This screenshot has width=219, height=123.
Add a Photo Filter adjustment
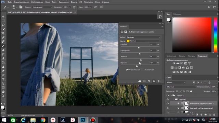point(183,68)
